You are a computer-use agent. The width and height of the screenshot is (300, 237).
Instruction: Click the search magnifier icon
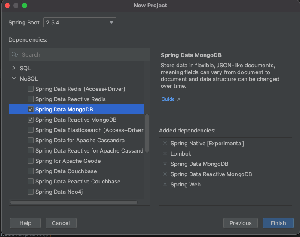coord(15,55)
